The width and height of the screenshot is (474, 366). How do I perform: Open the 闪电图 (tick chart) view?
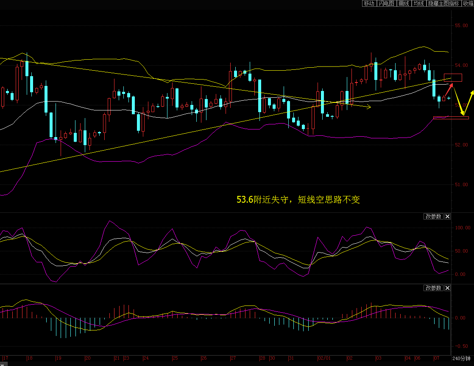(386, 3)
